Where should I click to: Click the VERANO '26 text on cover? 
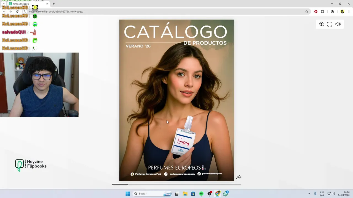(138, 46)
